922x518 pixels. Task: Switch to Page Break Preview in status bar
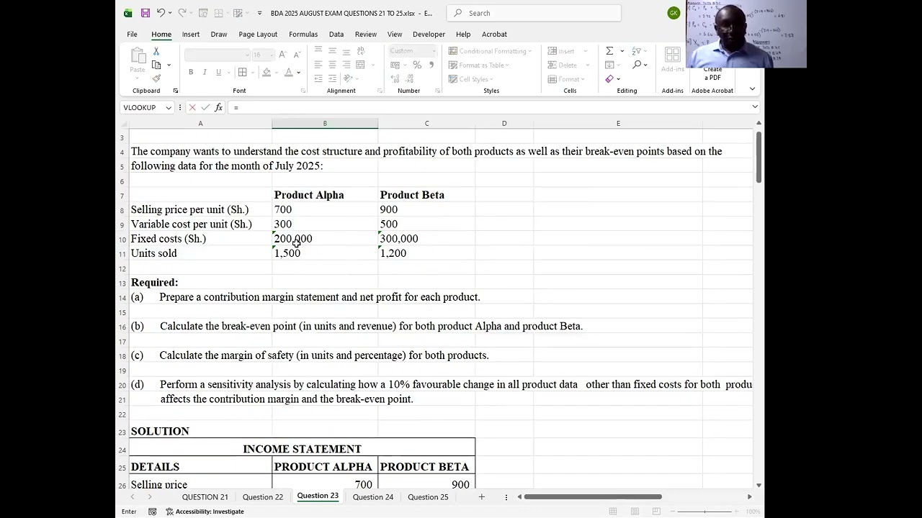pos(655,512)
